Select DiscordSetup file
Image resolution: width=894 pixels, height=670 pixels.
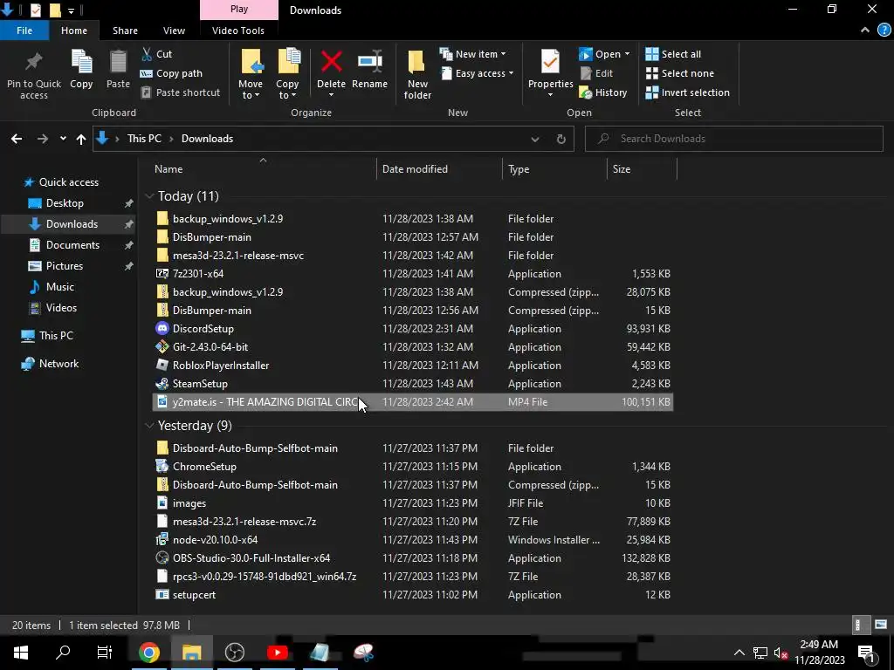click(x=203, y=329)
